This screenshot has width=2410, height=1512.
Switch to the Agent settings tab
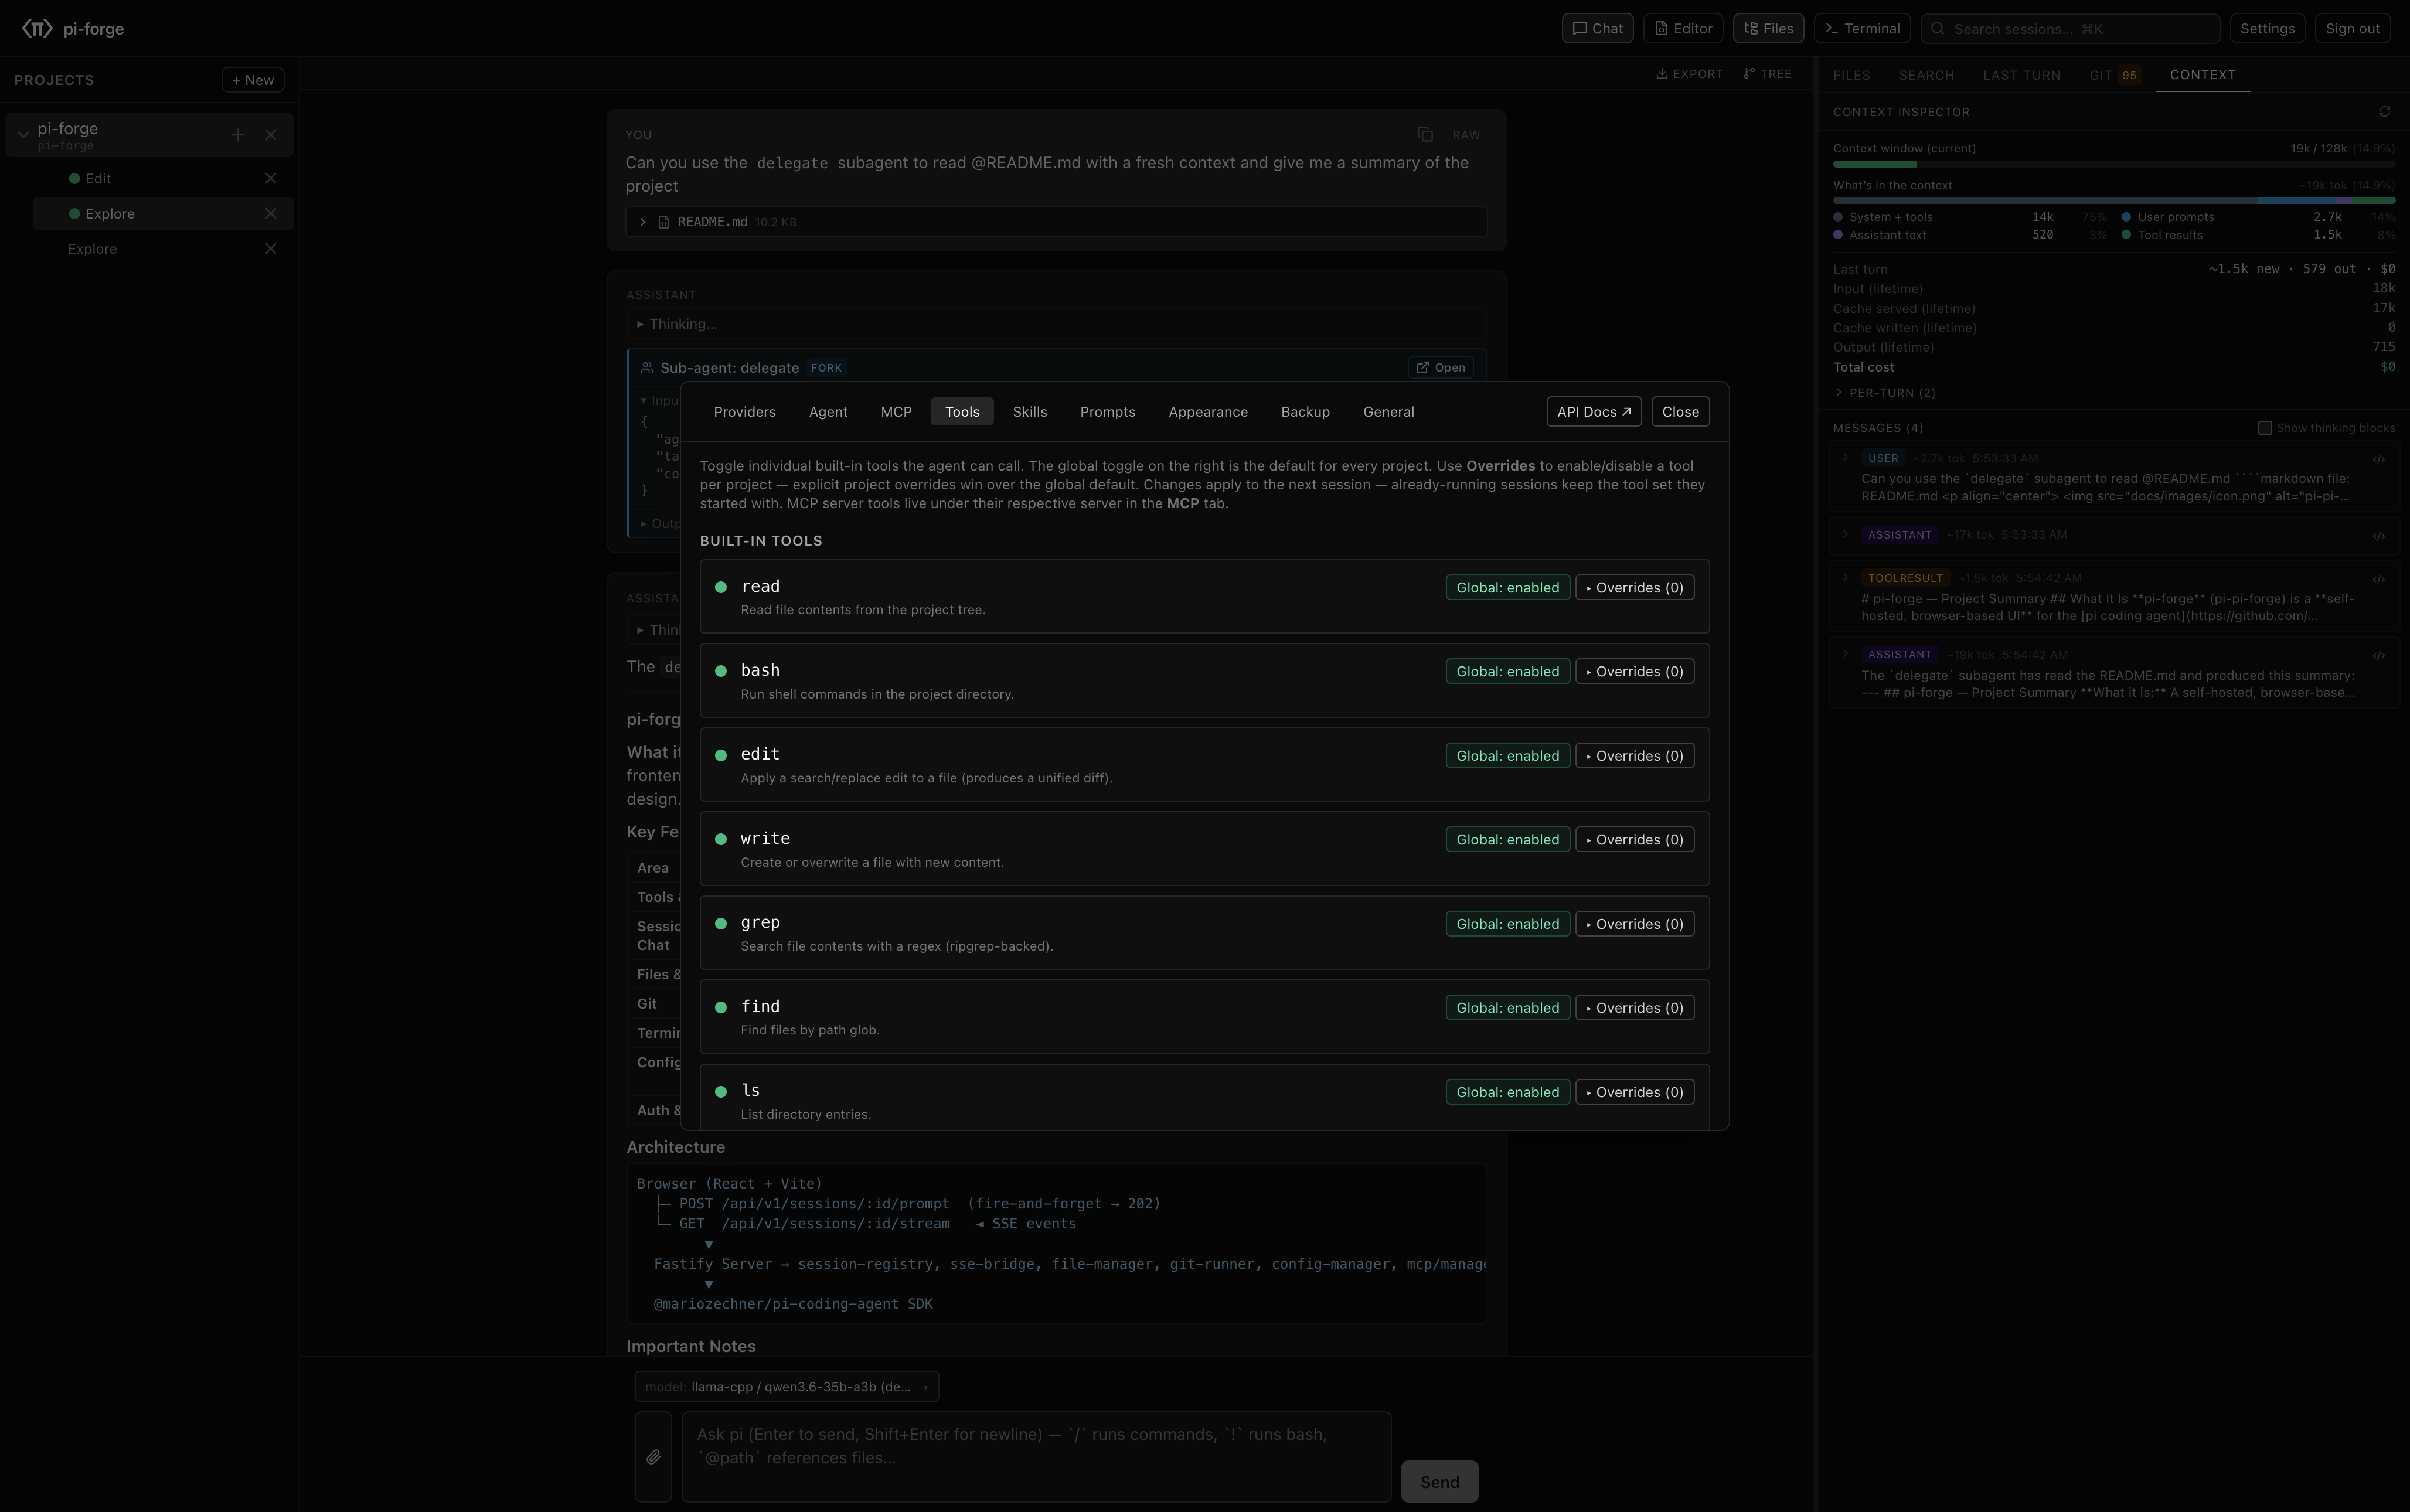[x=828, y=412]
